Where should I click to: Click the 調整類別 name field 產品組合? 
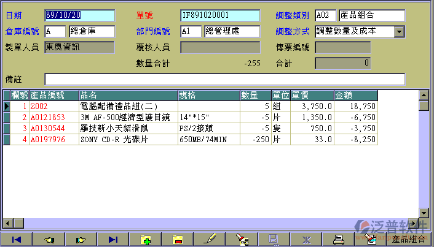(x=372, y=15)
